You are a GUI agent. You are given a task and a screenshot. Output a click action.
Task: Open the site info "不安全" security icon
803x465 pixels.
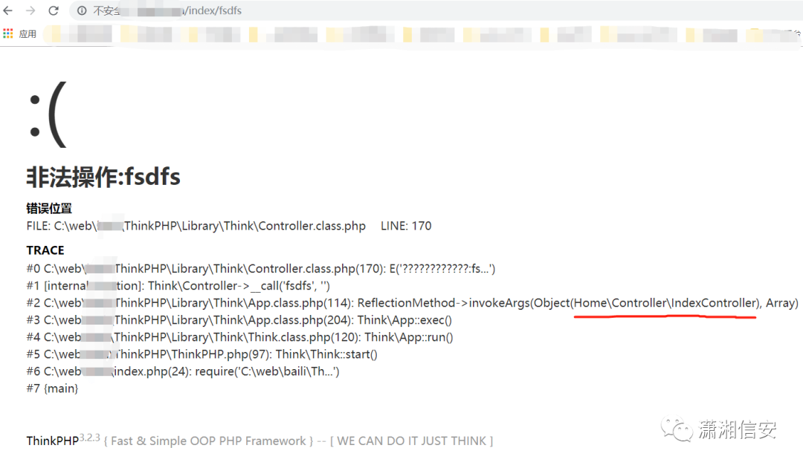[82, 10]
